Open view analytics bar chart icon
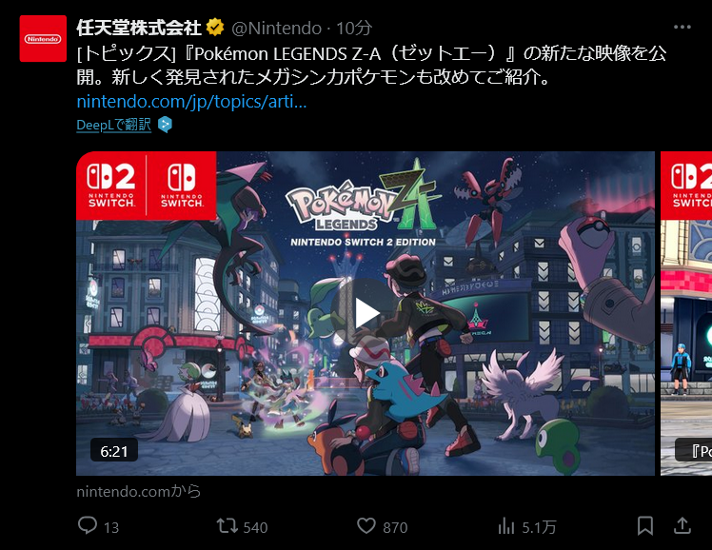Image resolution: width=712 pixels, height=550 pixels. [505, 526]
